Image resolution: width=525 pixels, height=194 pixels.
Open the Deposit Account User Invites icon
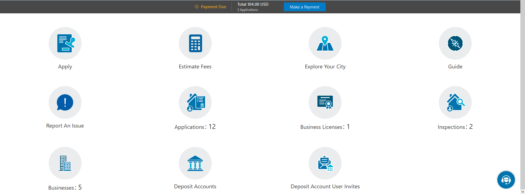(x=325, y=163)
